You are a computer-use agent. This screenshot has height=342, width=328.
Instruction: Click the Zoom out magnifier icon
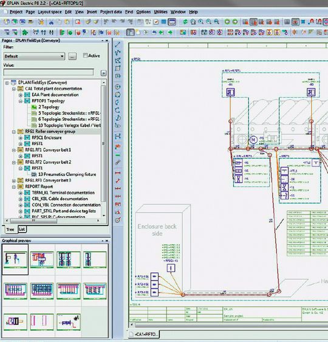pyautogui.click(x=209, y=22)
